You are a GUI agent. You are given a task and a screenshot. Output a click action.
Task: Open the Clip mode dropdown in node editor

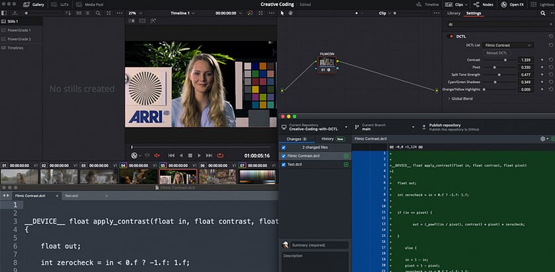385,13
